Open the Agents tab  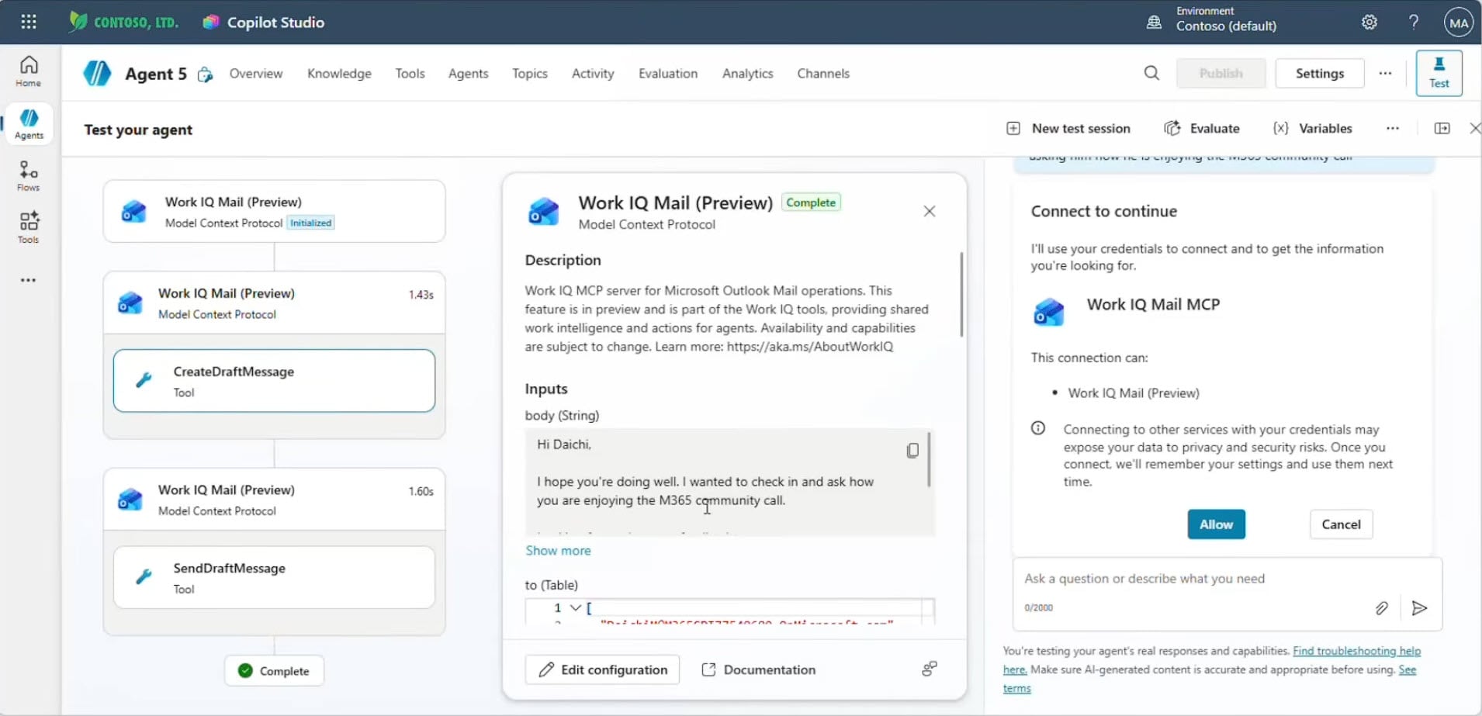pos(468,73)
